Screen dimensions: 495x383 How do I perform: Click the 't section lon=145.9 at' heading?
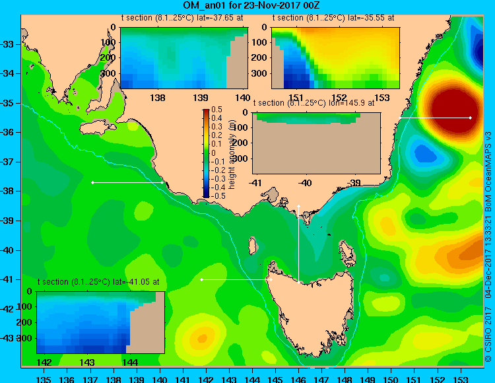coord(313,103)
